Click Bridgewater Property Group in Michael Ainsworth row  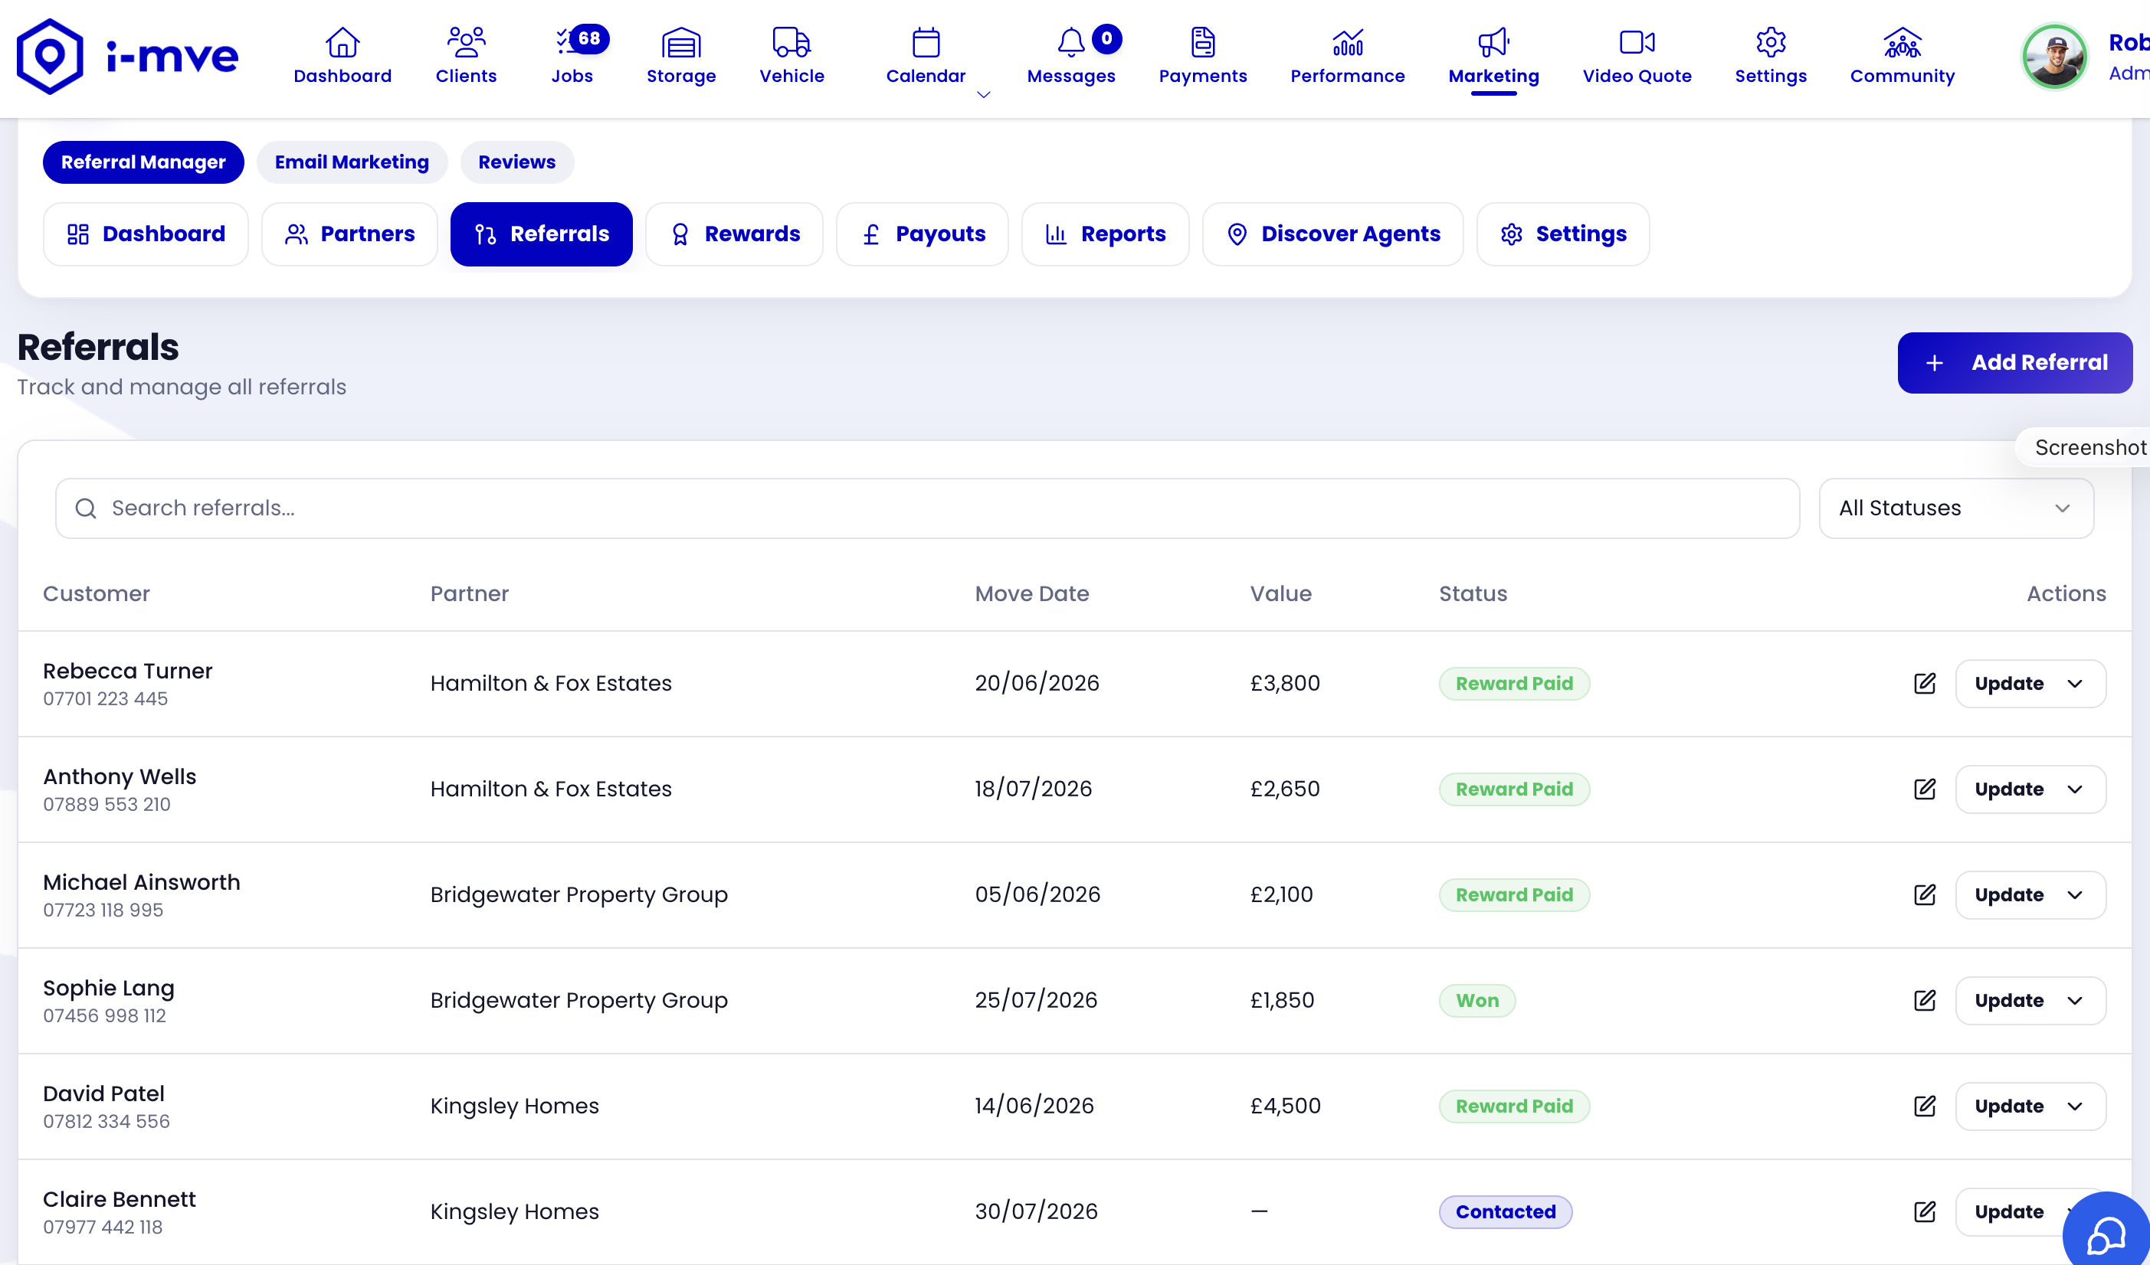tap(578, 894)
